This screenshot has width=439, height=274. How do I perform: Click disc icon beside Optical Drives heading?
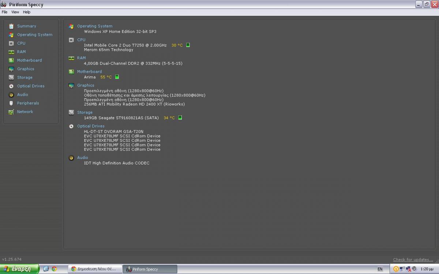[x=71, y=126]
